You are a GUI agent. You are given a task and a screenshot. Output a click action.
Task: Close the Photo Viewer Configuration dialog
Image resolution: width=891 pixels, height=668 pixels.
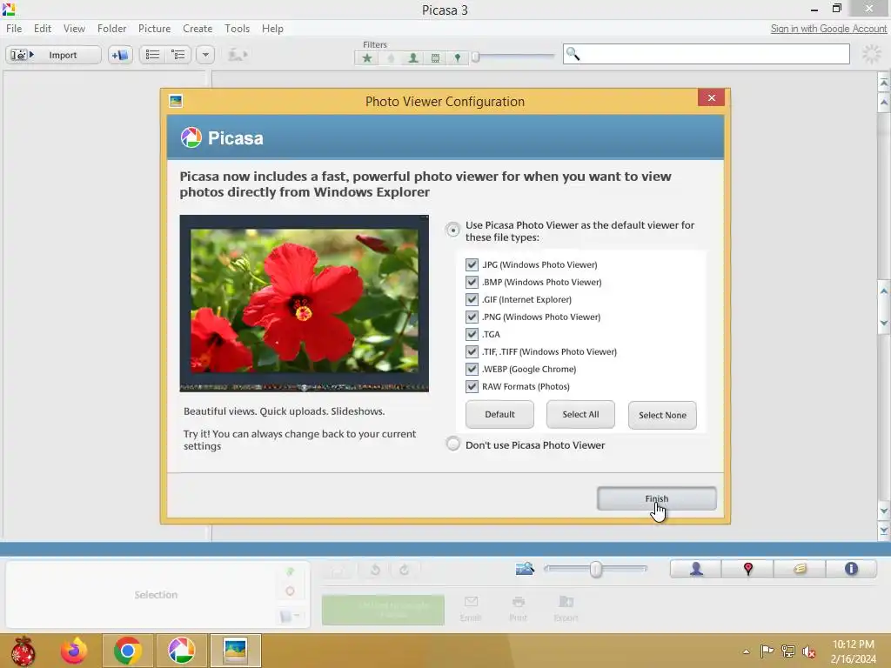click(712, 97)
